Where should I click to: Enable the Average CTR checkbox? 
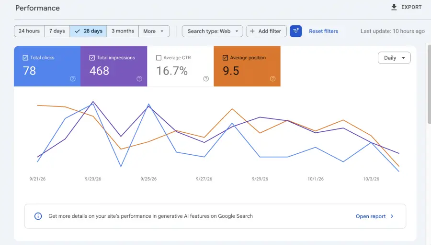tap(159, 58)
